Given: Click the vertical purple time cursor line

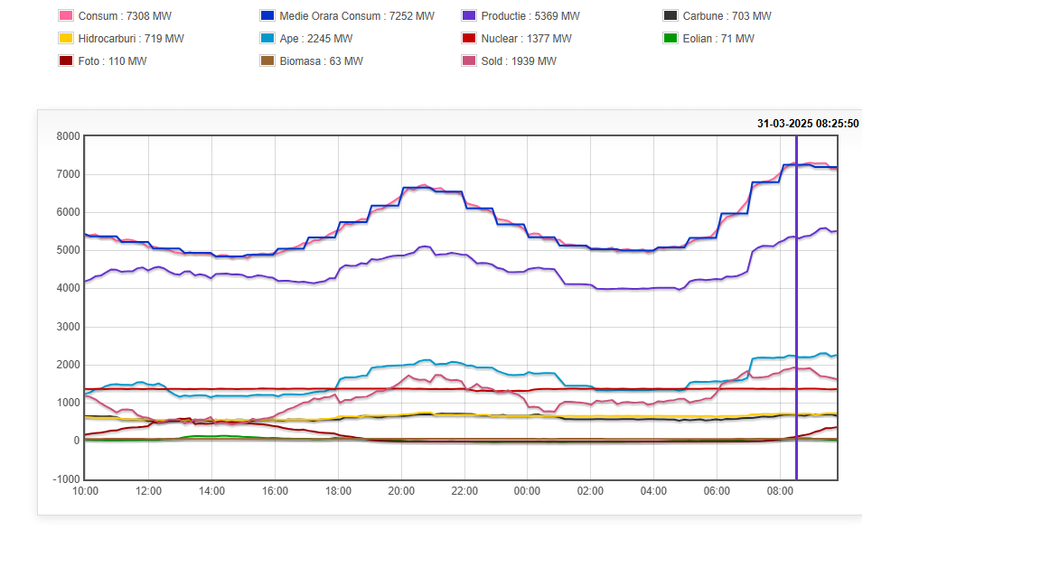Looking at the screenshot, I should [x=796, y=307].
